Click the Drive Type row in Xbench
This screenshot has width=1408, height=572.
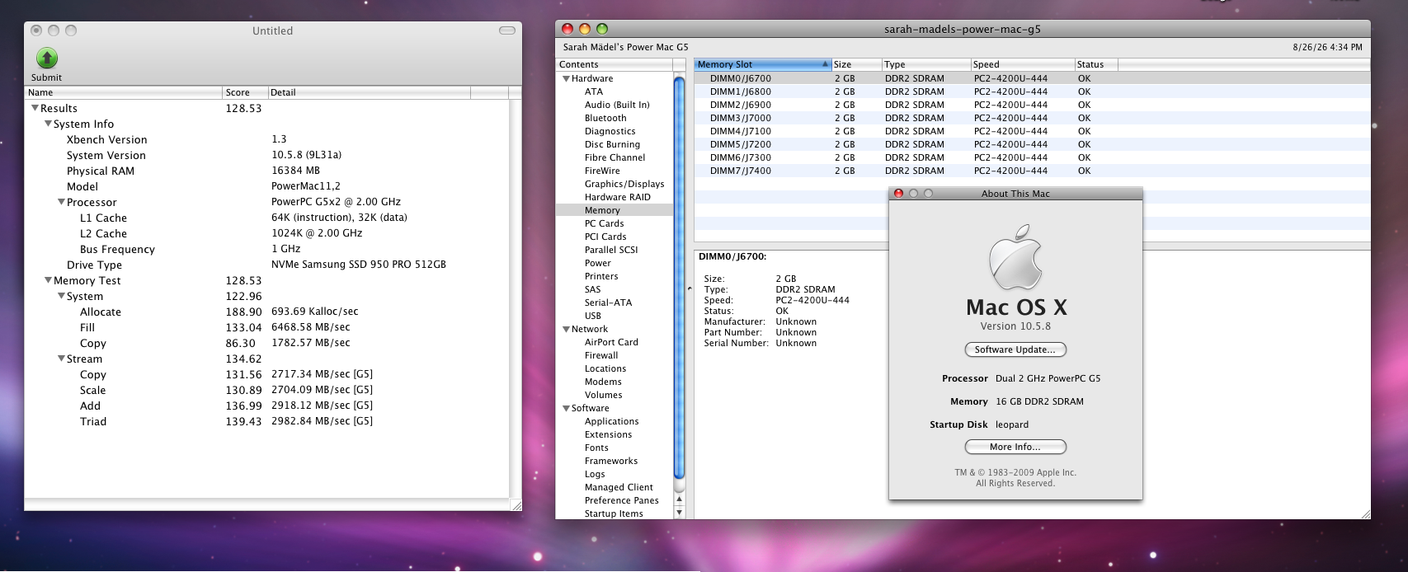tap(268, 265)
